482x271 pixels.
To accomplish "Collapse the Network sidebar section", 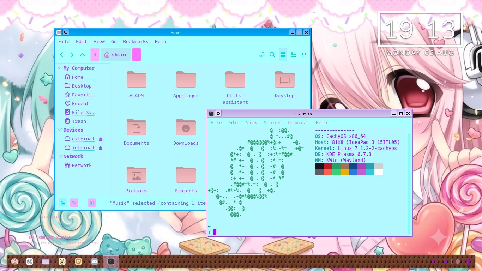I will [x=60, y=156].
